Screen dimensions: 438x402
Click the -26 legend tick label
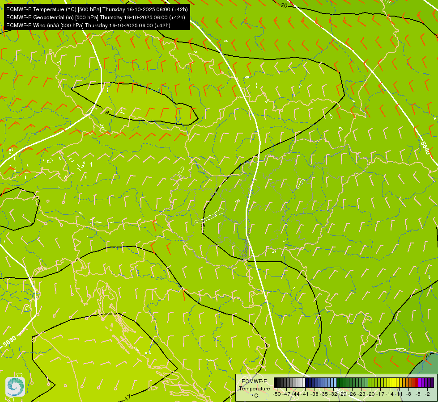[352, 394]
